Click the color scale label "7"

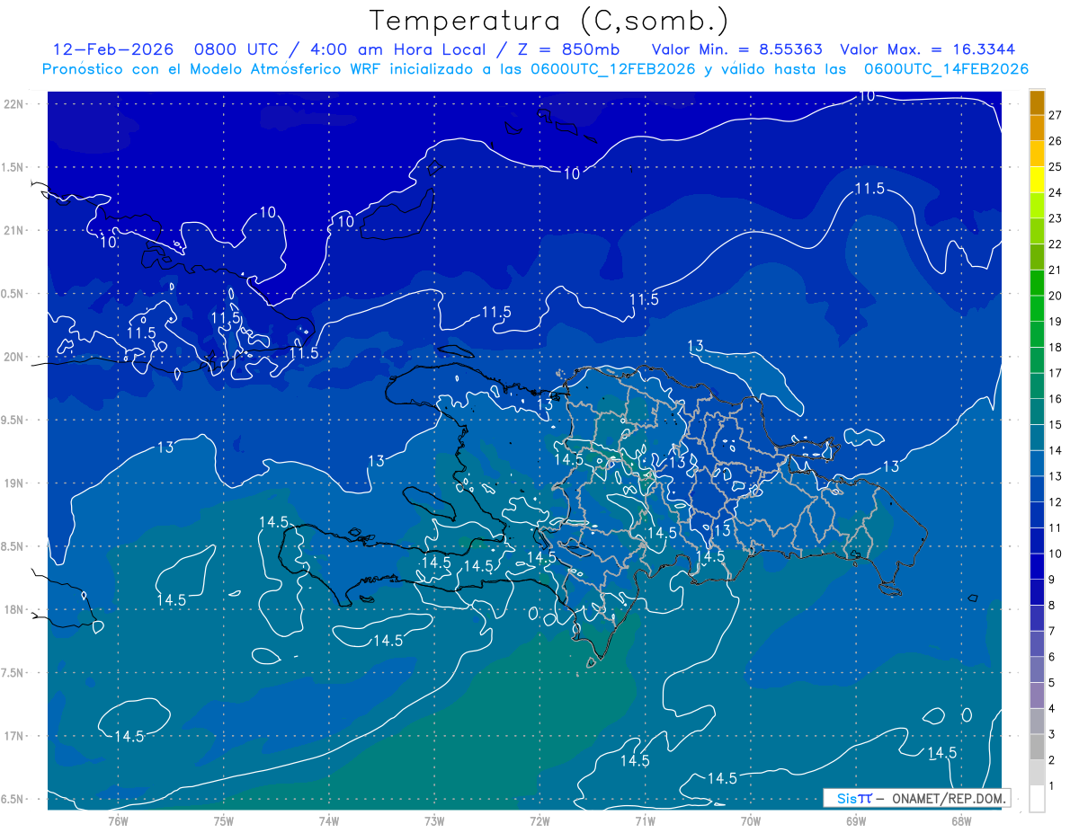(x=1052, y=632)
